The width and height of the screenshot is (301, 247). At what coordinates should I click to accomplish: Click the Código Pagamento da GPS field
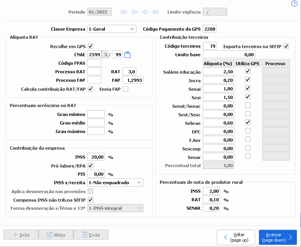(x=210, y=29)
